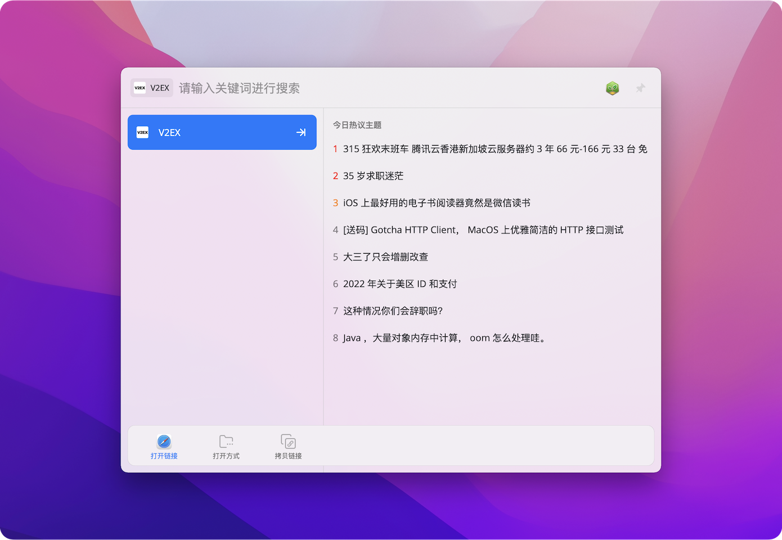
Task: Open topic 1 about 315 狂欢末班车
Action: coord(490,149)
